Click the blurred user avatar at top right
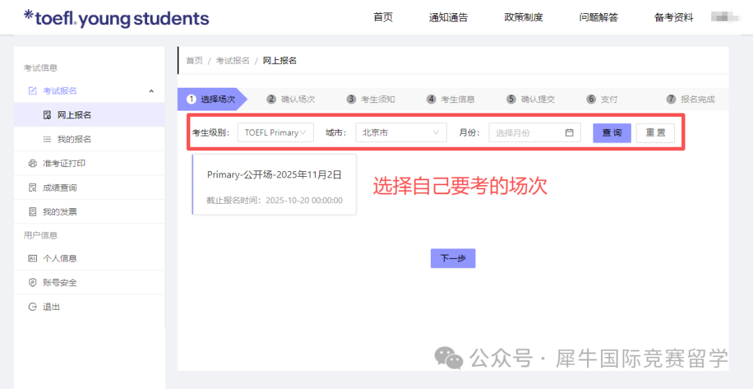 pyautogui.click(x=726, y=17)
